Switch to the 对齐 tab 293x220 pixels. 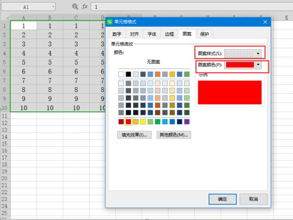134,34
